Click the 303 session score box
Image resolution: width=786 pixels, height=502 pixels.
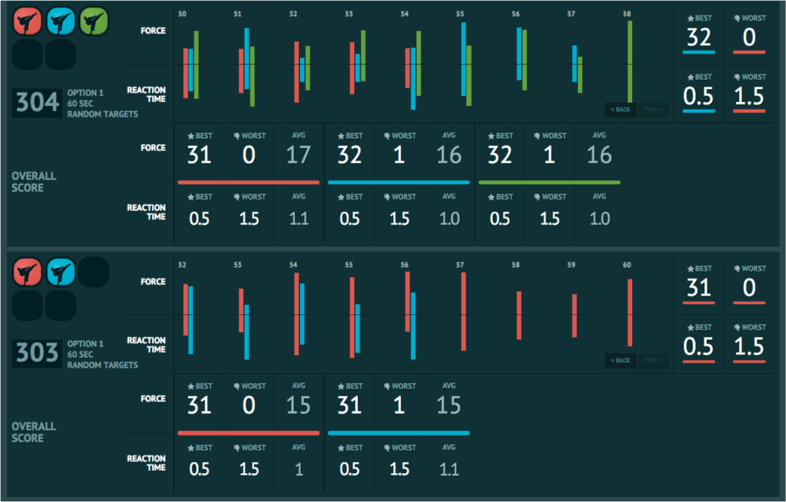click(37, 353)
